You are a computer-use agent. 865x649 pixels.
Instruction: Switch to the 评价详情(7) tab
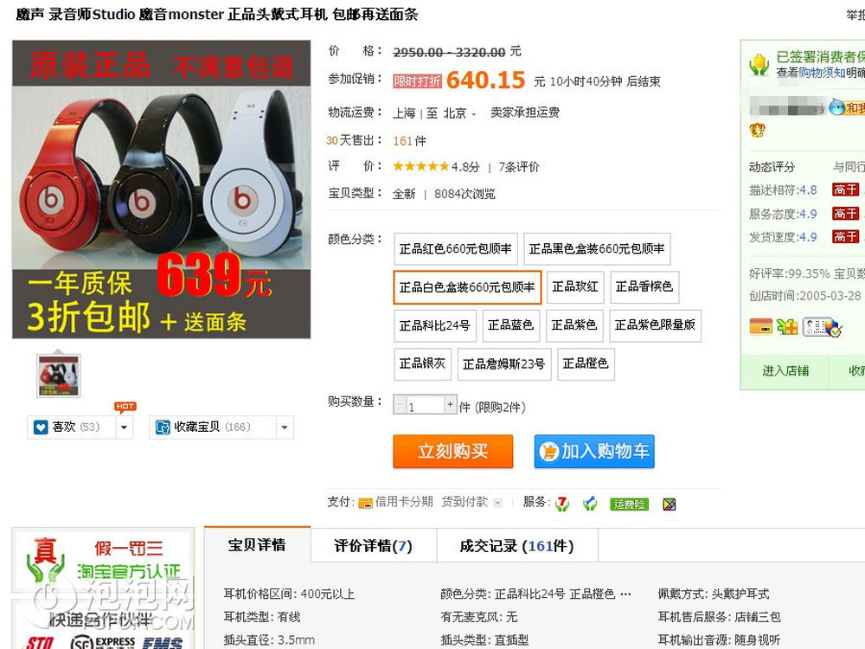tap(374, 546)
